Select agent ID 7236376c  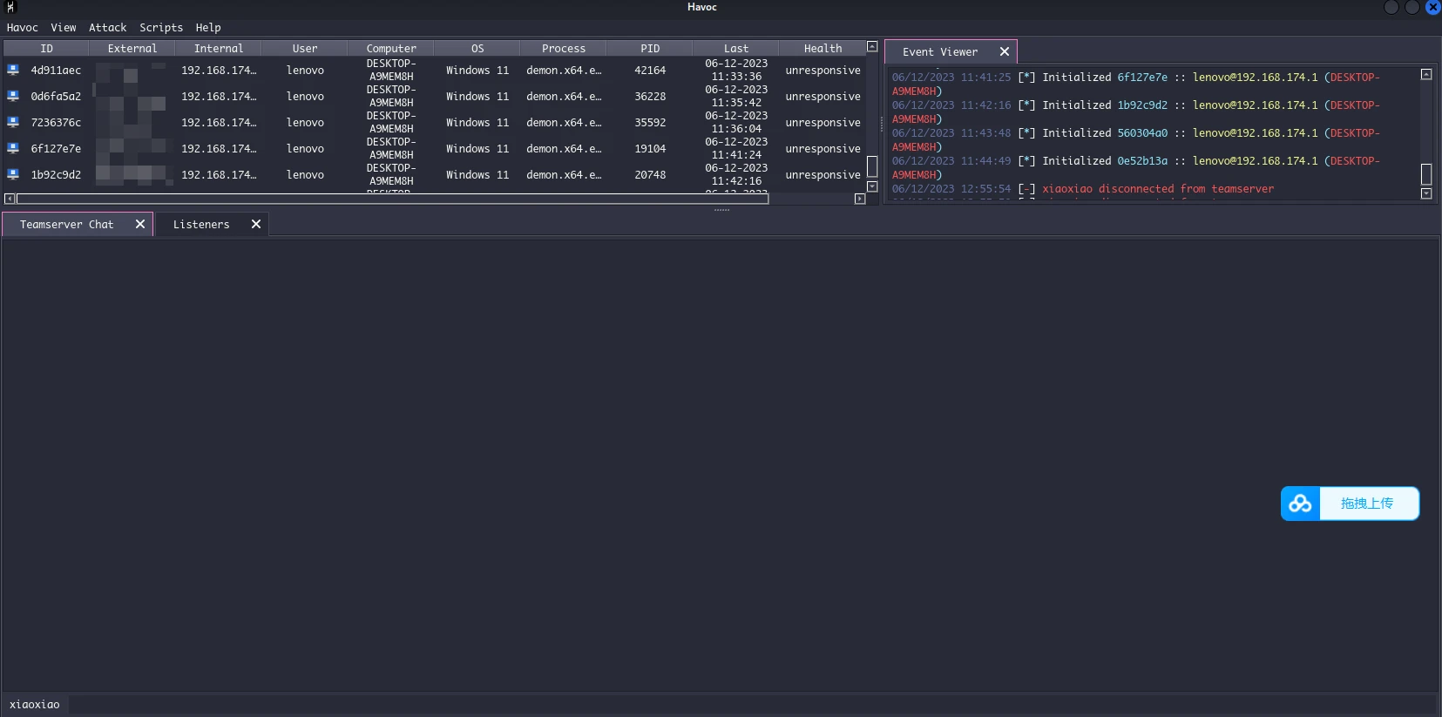tap(56, 123)
